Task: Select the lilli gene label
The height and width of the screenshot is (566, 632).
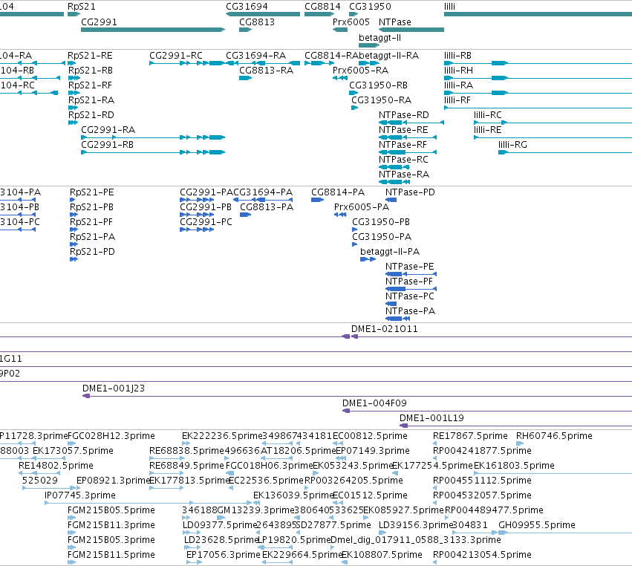Action: point(450,7)
